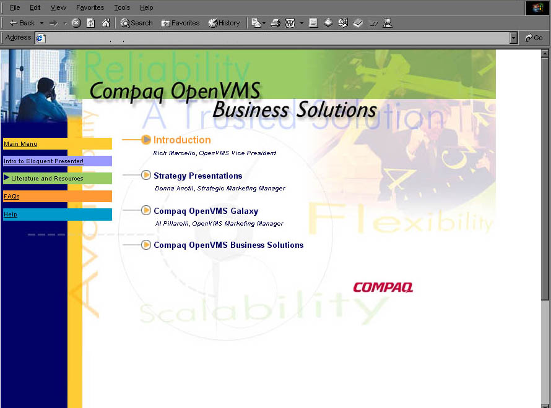Open the Help menu in the menu bar

tap(147, 7)
